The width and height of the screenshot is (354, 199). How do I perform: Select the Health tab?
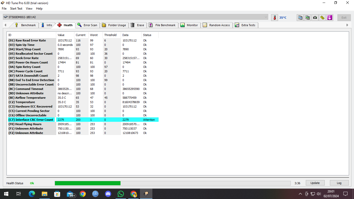click(65, 25)
